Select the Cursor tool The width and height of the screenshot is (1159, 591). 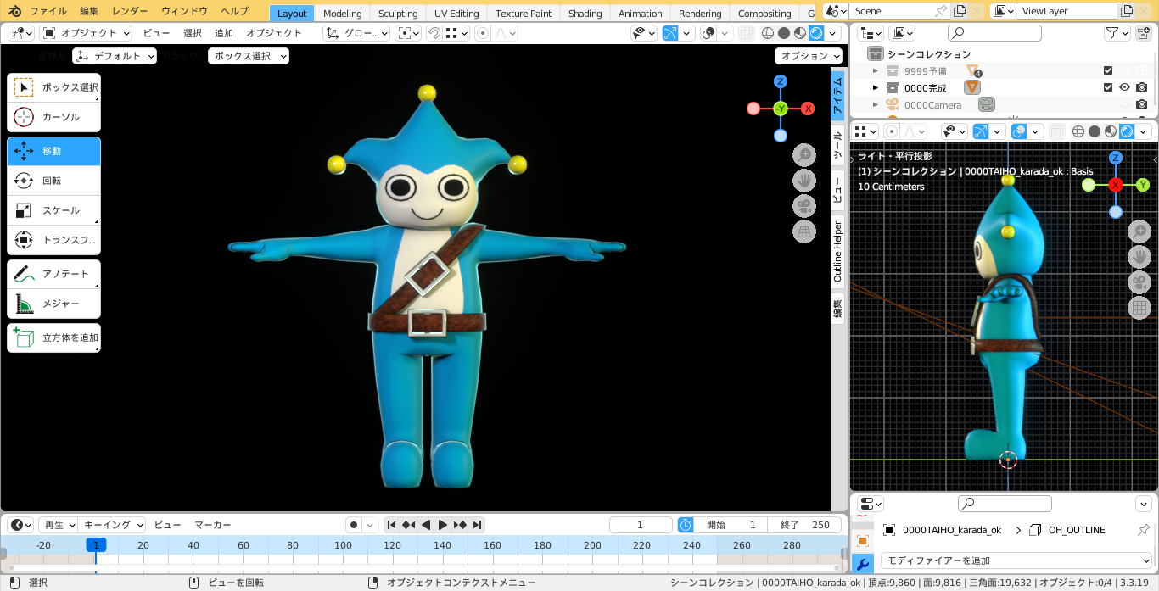point(53,117)
